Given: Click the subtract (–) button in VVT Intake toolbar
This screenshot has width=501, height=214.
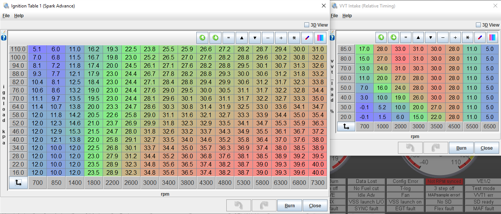Looking at the screenshot, I should (443, 37).
